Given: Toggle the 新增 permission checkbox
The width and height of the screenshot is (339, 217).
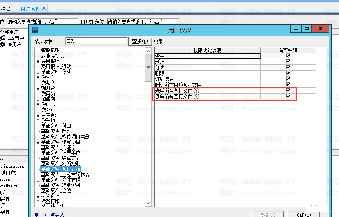Looking at the screenshot, I should pos(288,61).
